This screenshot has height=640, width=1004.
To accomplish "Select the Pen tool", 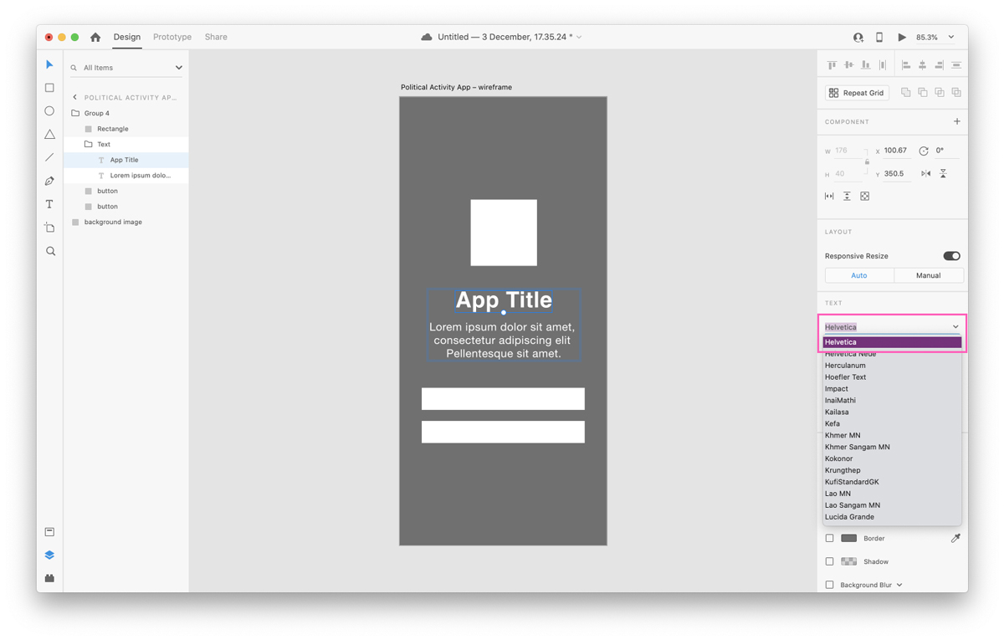I will 49,181.
